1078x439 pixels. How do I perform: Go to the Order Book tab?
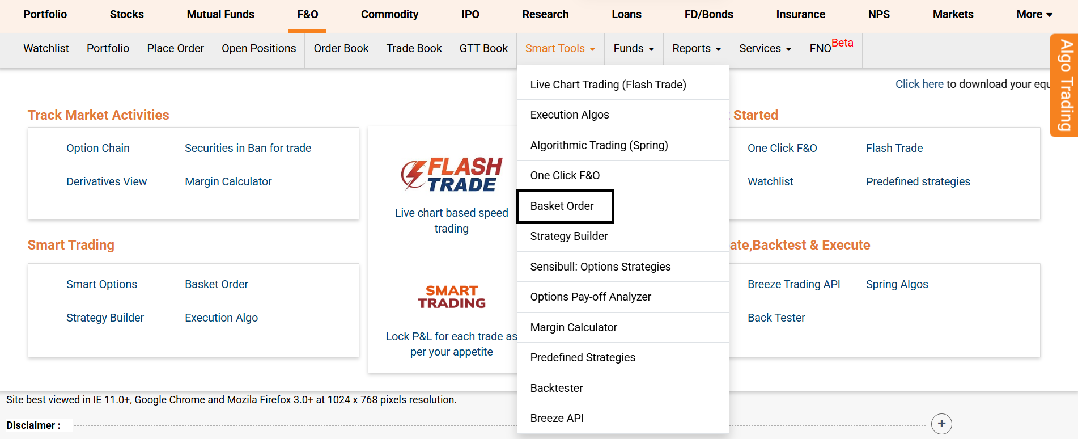(x=341, y=49)
